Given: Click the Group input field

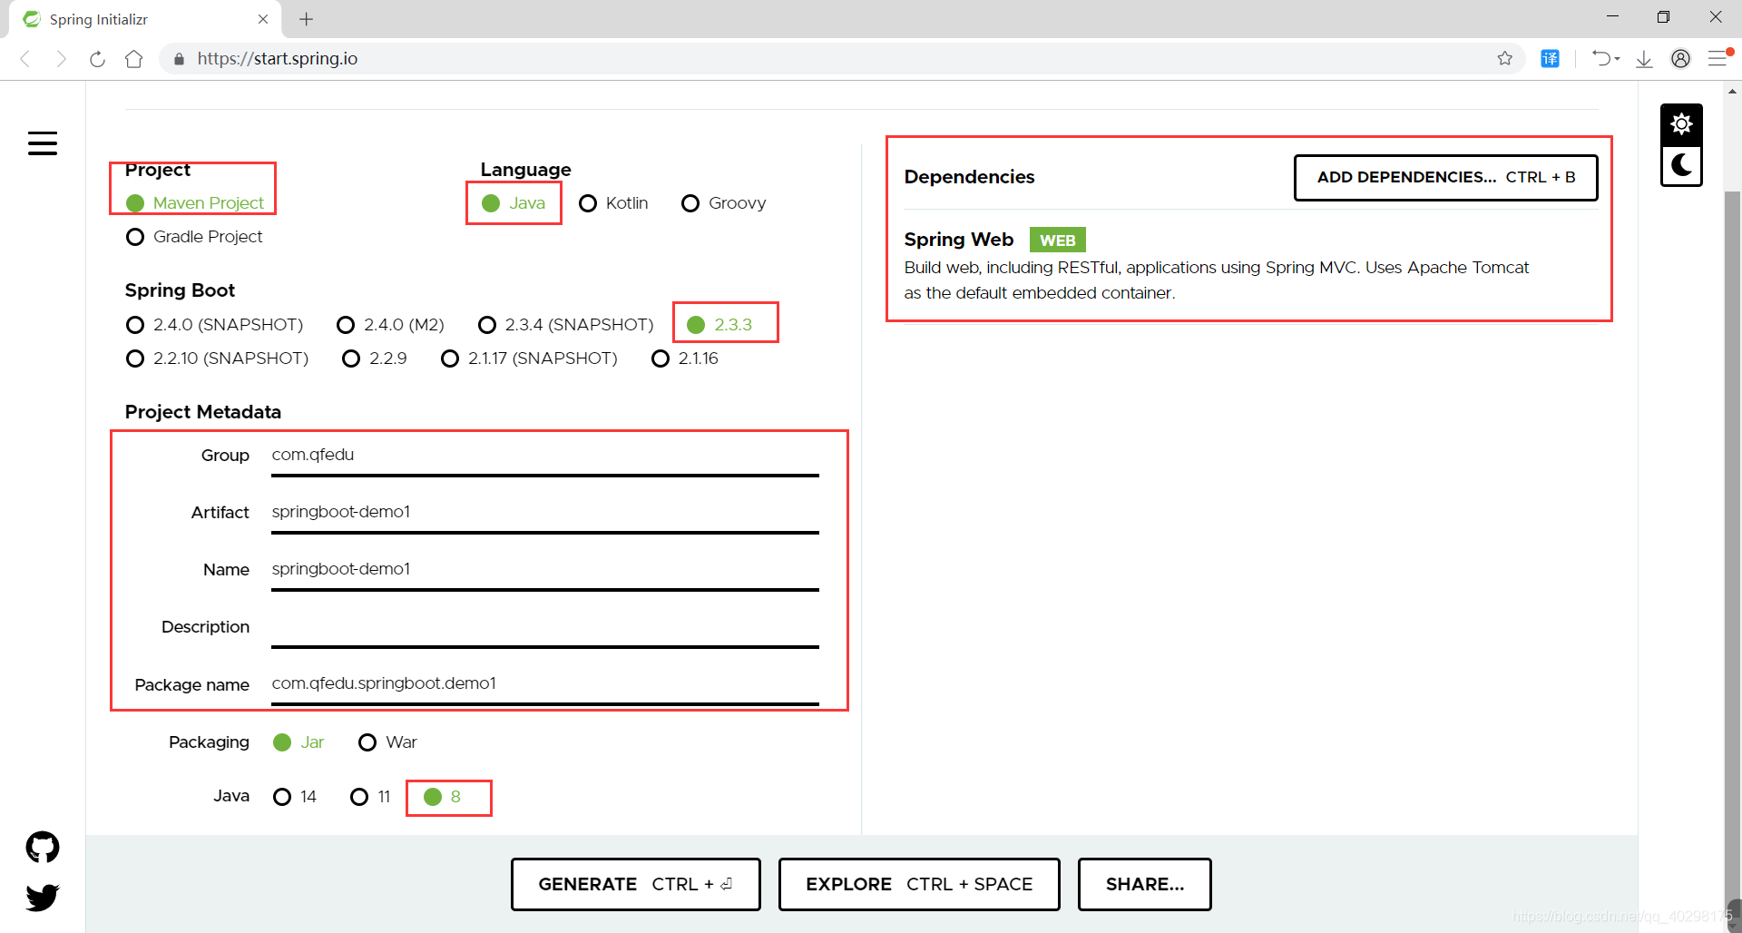Looking at the screenshot, I should coord(544,456).
